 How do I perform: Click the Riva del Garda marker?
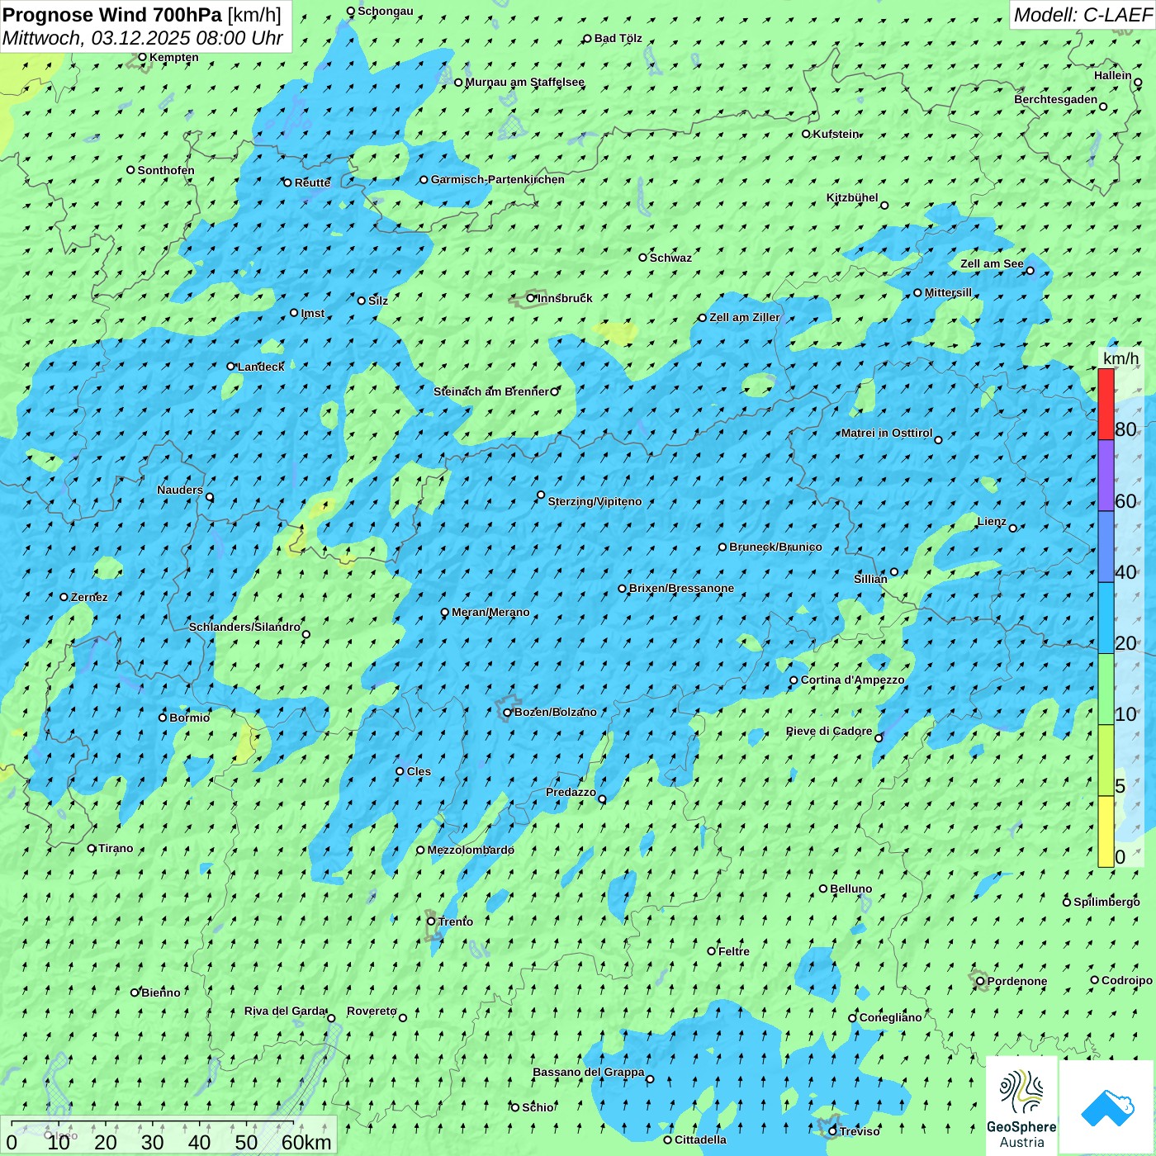332,1018
